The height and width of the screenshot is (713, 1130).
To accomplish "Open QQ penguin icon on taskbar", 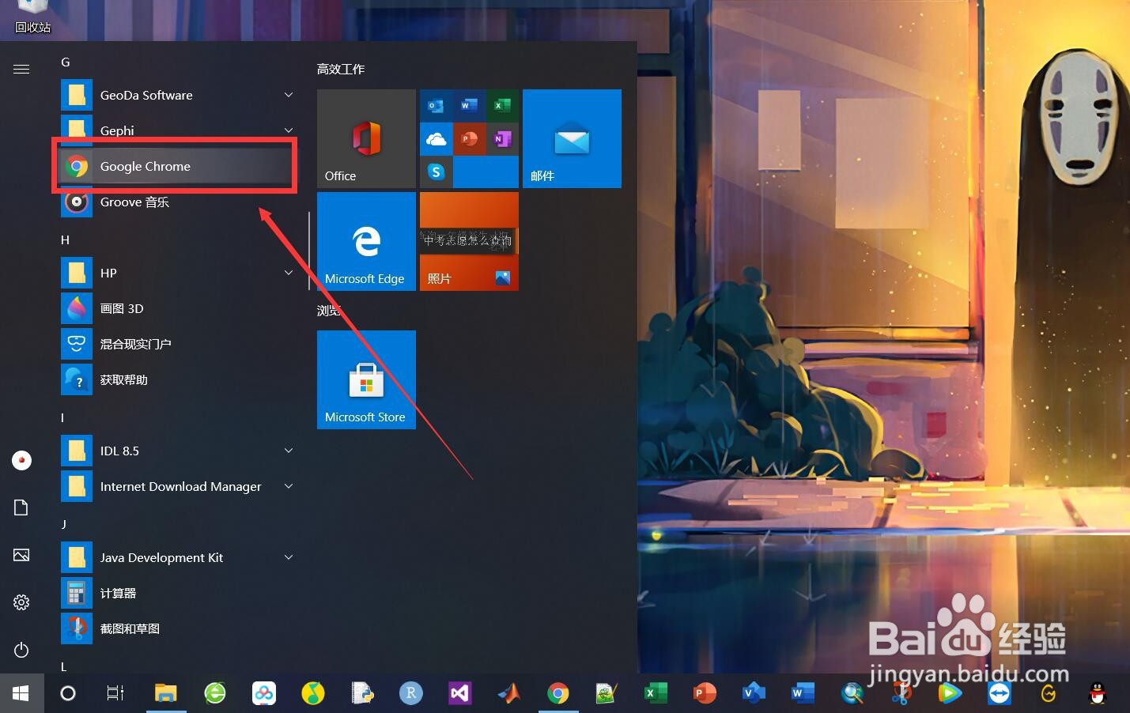I will (1097, 693).
